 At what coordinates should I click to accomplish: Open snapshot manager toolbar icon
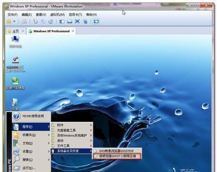tap(51, 22)
